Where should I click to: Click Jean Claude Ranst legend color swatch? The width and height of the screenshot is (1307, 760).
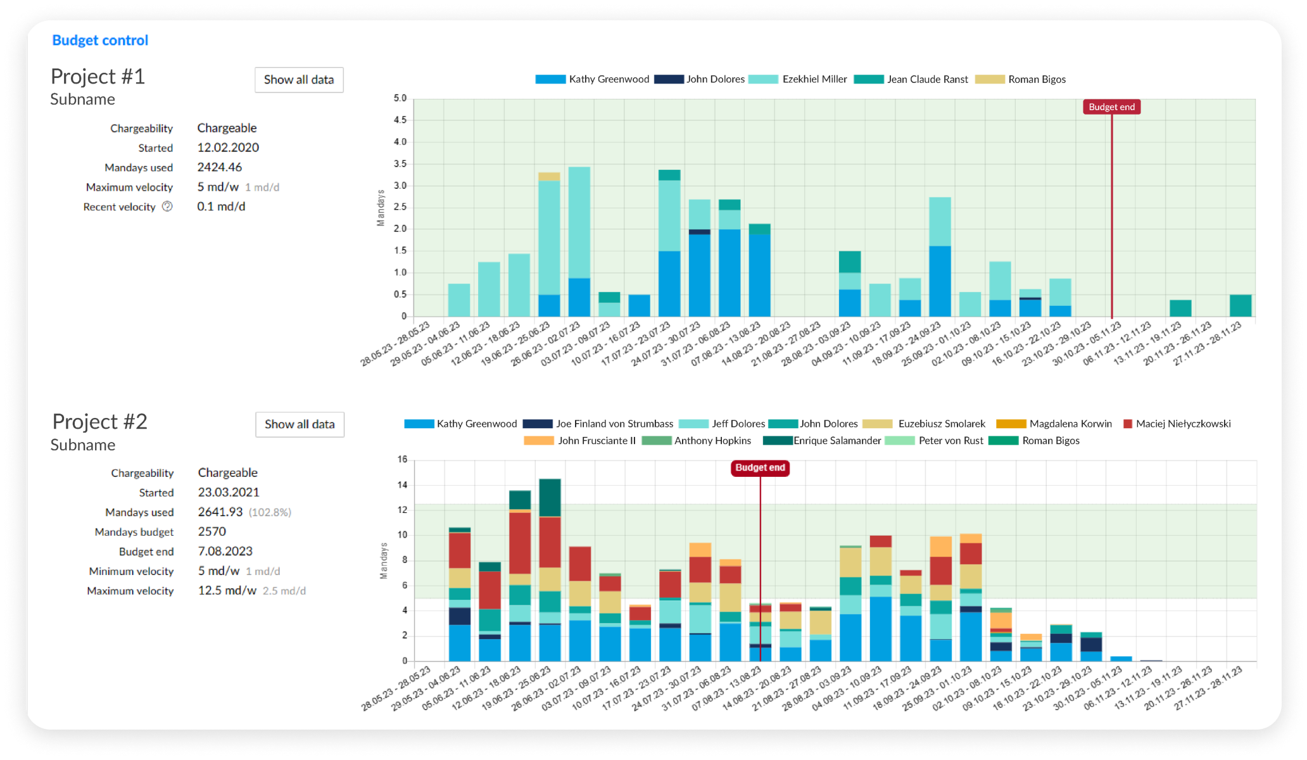click(x=868, y=79)
